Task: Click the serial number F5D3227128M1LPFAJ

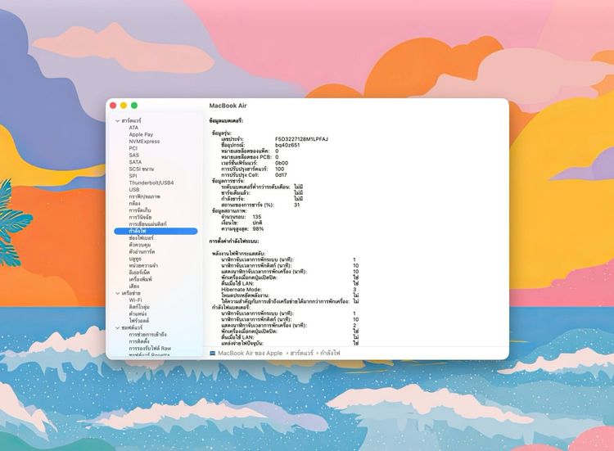Action: coord(301,139)
